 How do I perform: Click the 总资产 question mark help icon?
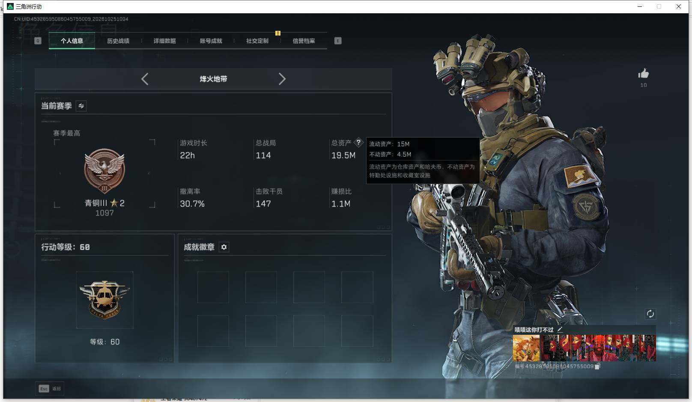(358, 143)
